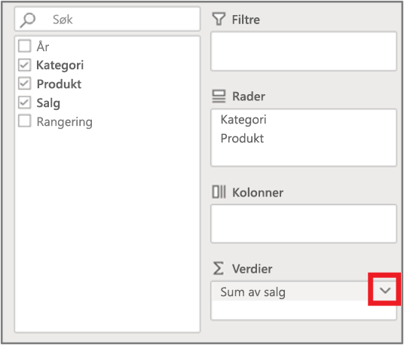Click the År field label
The image size is (404, 345).
(43, 47)
